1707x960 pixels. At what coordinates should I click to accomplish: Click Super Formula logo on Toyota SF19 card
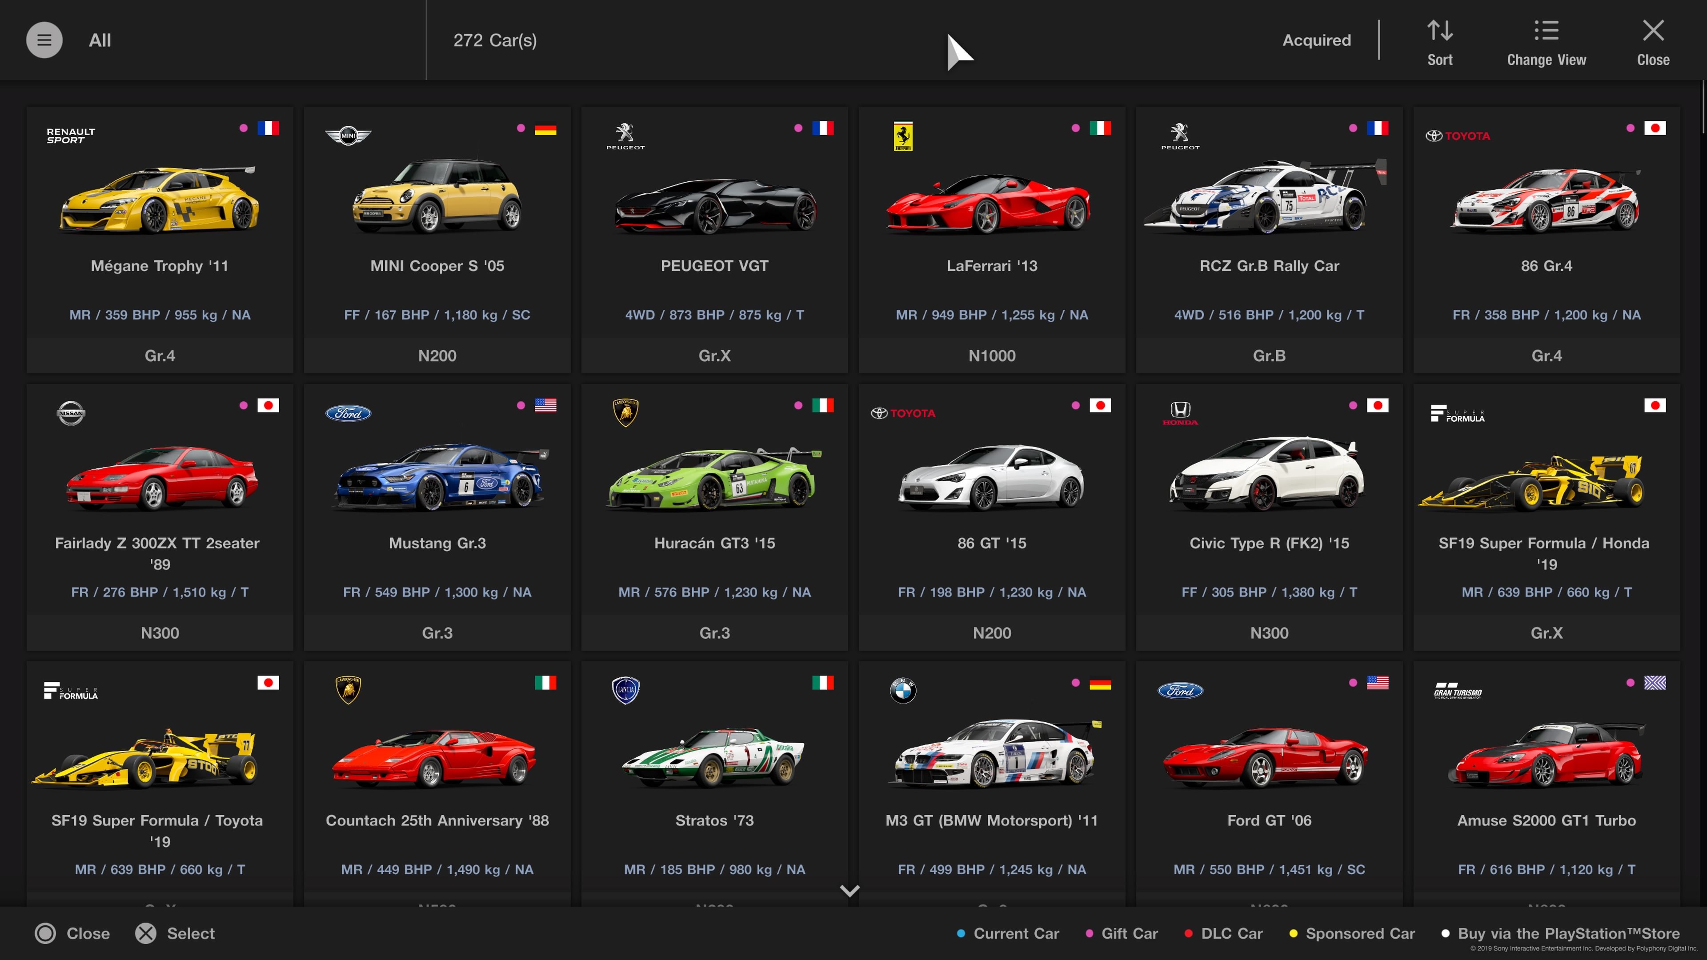pos(71,691)
